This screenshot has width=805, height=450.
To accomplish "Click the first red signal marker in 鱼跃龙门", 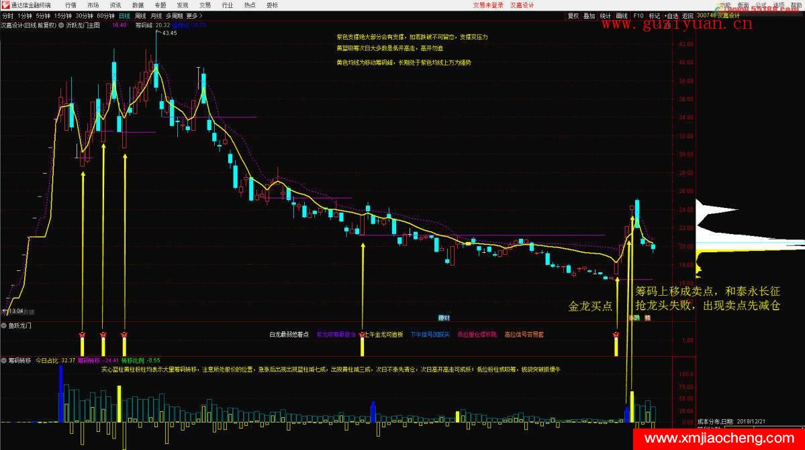I will click(x=82, y=334).
